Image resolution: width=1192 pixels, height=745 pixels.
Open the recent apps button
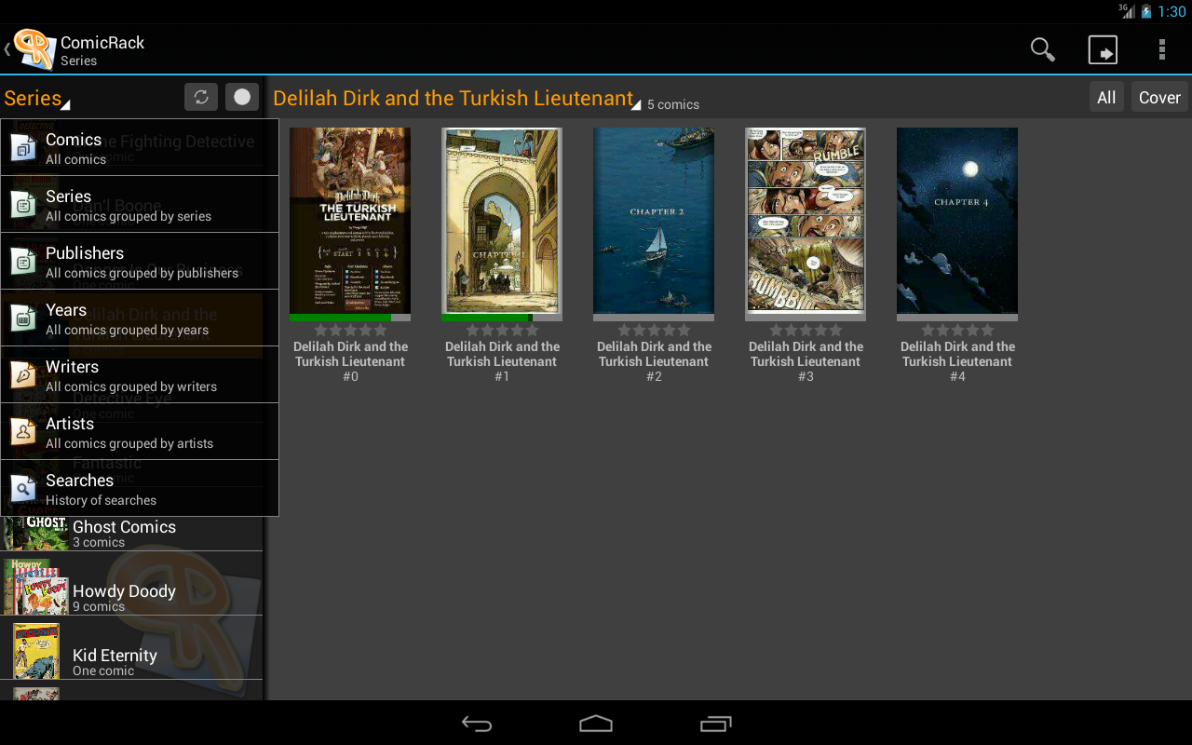point(715,724)
